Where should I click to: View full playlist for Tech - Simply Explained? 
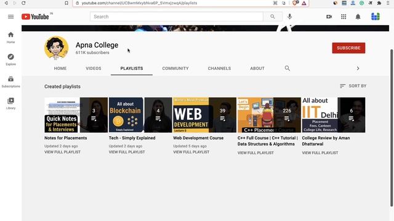[x=127, y=152]
